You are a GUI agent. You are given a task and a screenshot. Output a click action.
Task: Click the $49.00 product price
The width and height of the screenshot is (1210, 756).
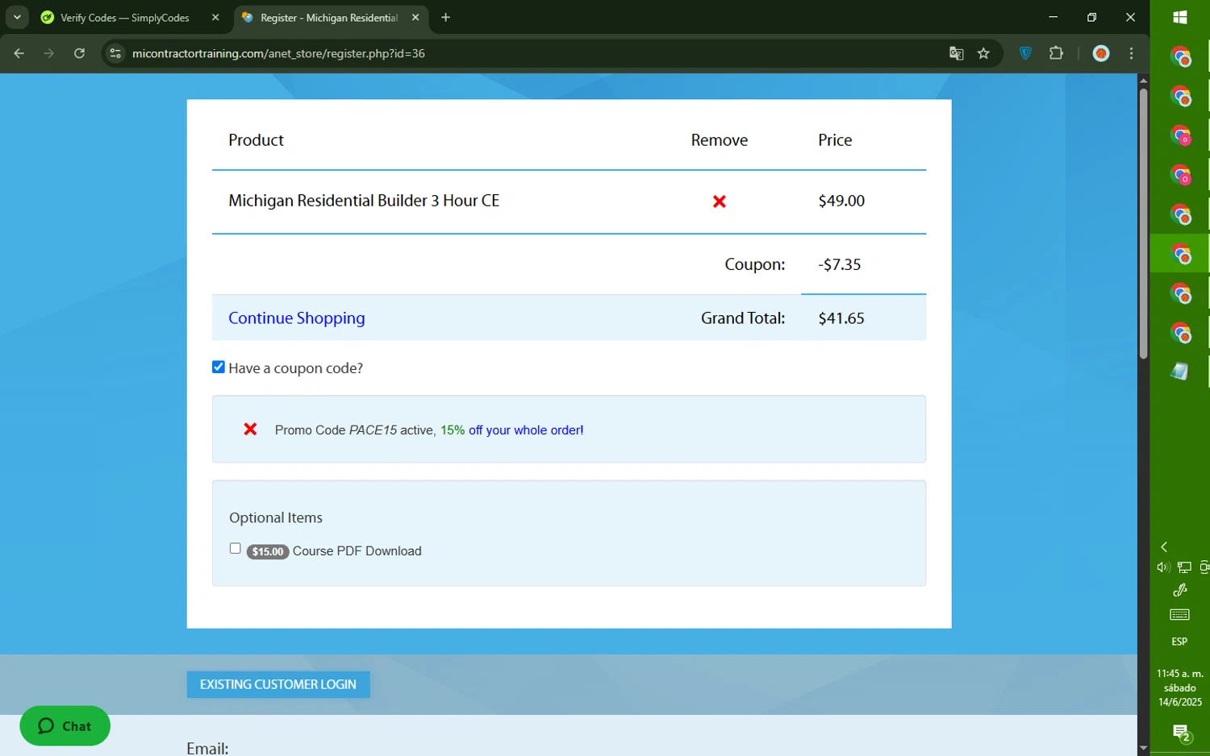[x=841, y=201]
